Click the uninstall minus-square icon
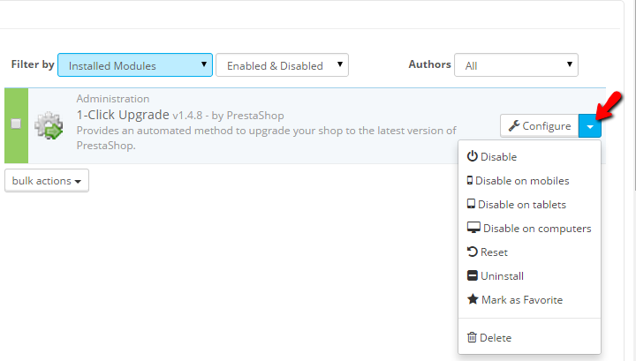 [x=472, y=275]
